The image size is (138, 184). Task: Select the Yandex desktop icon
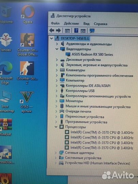point(6,42)
